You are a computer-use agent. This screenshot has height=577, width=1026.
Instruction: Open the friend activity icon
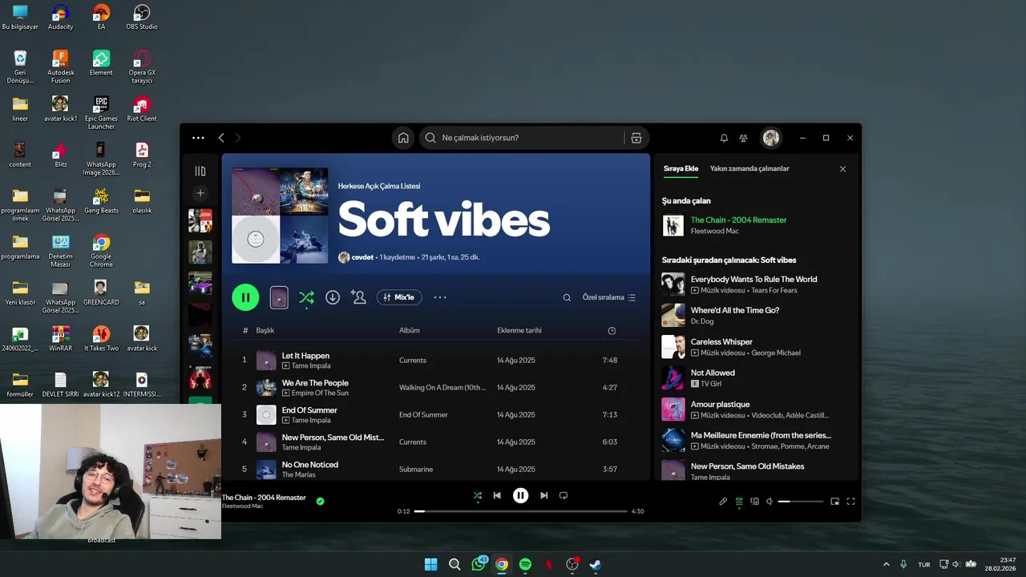click(x=744, y=138)
